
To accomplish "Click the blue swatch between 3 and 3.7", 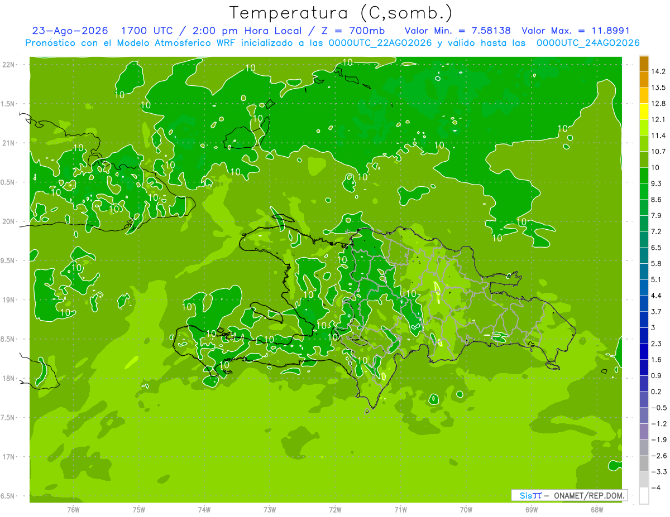I will [x=644, y=320].
